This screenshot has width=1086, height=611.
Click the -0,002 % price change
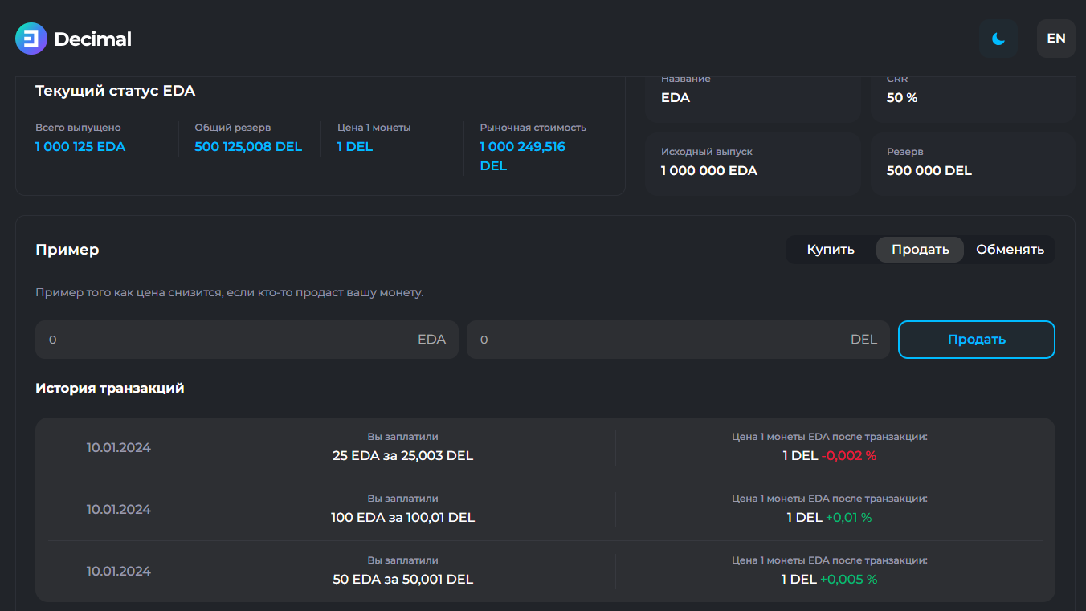click(849, 456)
